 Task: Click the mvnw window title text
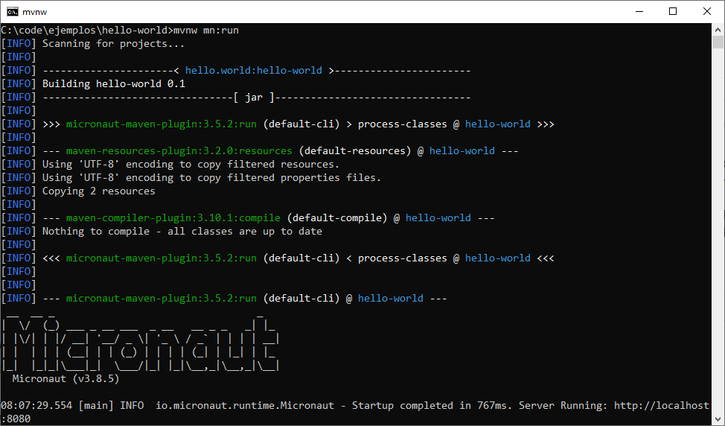coord(35,12)
